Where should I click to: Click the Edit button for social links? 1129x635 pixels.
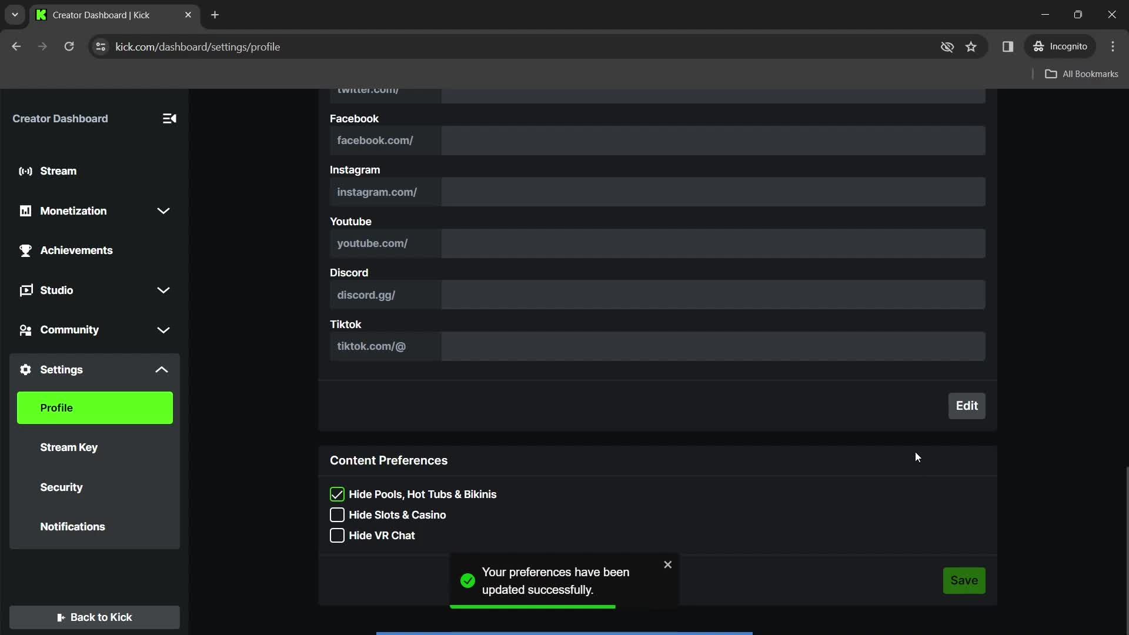(967, 406)
